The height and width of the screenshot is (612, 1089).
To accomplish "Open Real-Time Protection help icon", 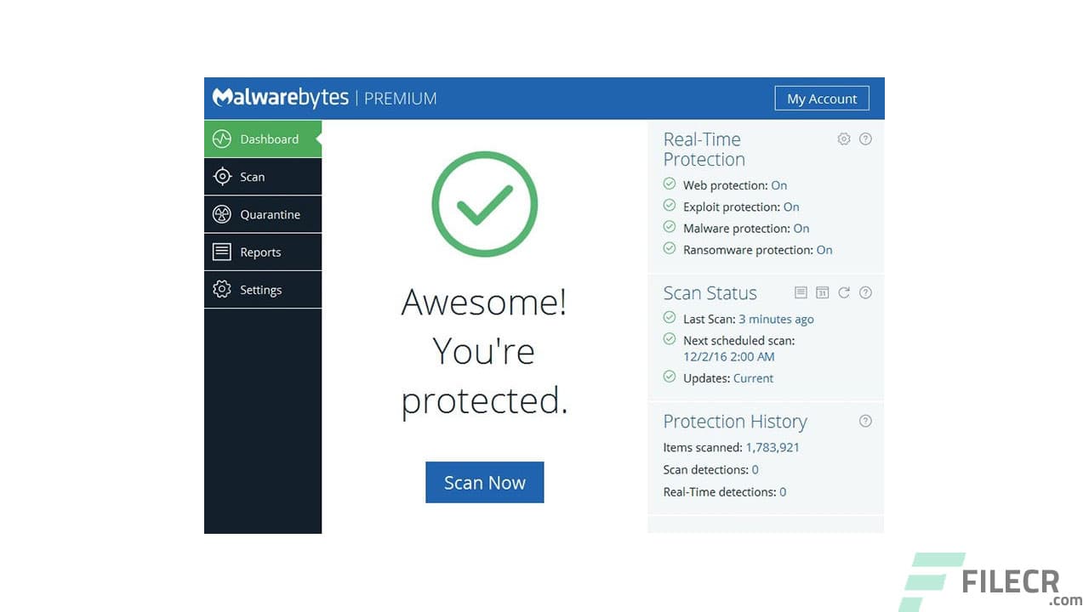I will pos(865,139).
